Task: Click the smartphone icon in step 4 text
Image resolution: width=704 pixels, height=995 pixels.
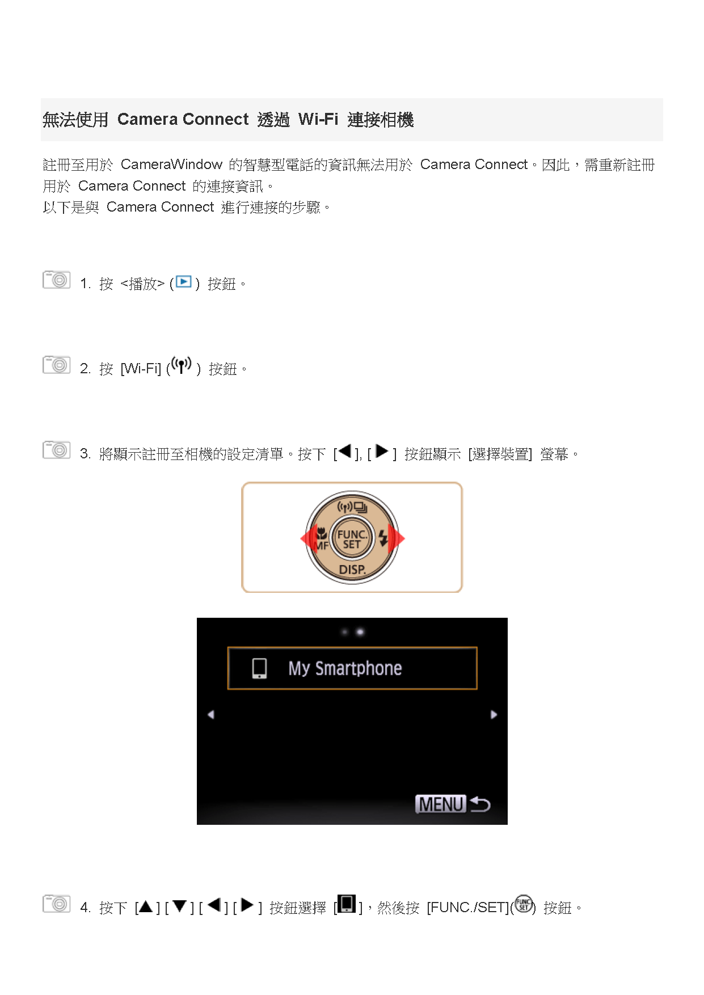Action: 347,904
